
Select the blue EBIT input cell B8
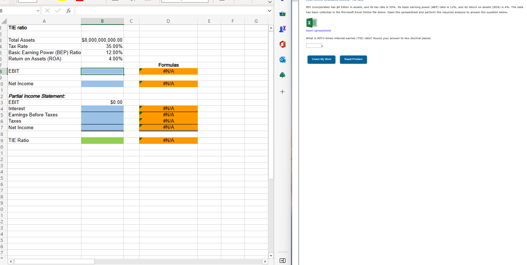(102, 71)
